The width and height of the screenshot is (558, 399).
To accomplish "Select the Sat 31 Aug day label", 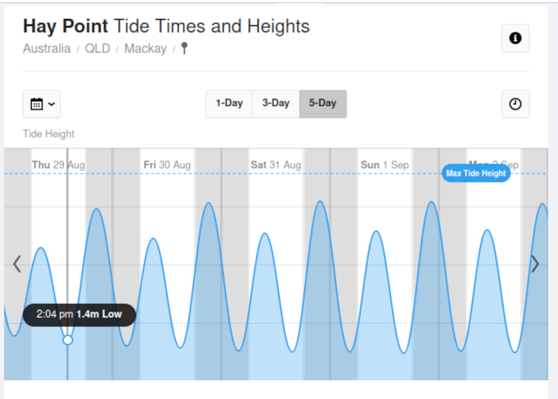I will (276, 165).
